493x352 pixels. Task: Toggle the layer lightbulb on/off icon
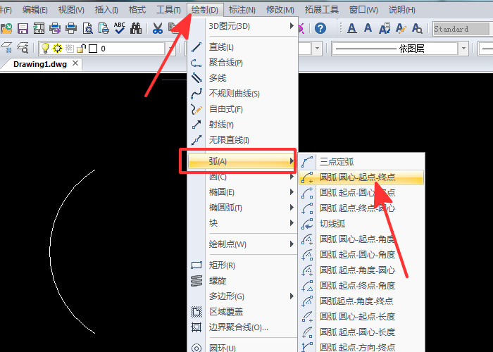pos(44,49)
